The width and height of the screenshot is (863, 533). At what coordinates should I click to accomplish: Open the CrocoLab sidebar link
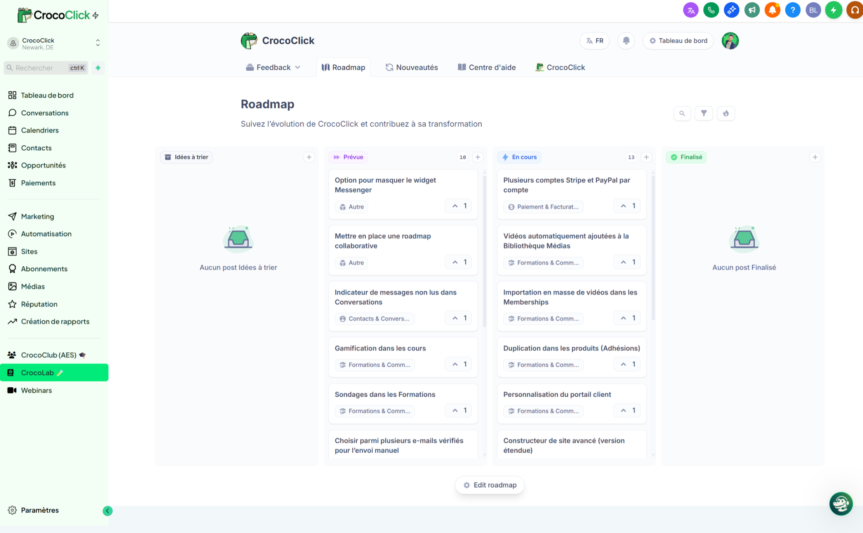[54, 373]
